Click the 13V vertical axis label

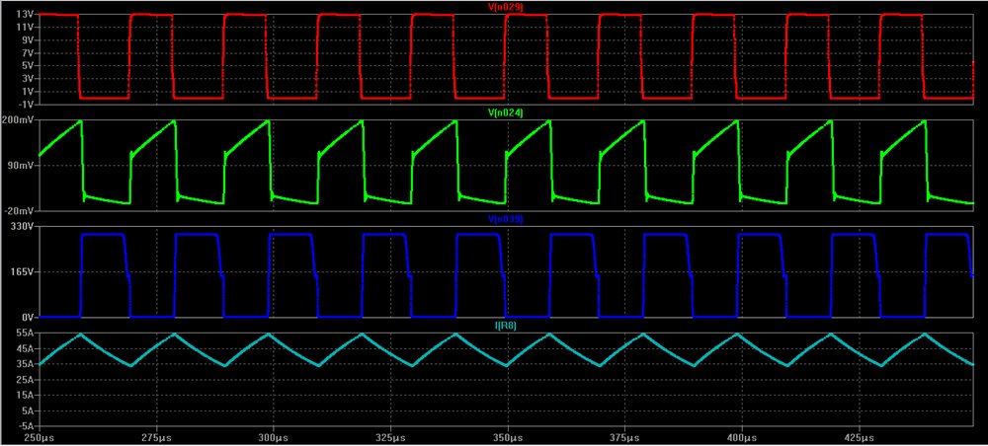(x=24, y=15)
